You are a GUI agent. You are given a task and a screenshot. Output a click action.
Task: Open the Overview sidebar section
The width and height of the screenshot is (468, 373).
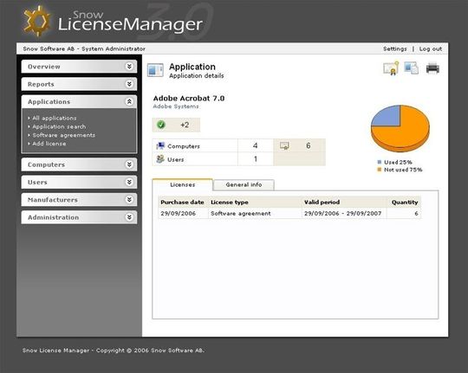point(79,67)
